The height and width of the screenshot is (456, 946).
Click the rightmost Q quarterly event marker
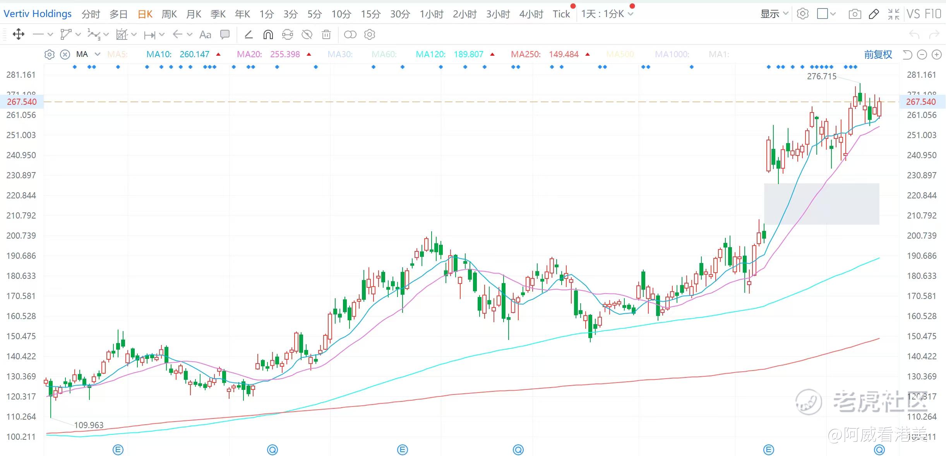[879, 450]
